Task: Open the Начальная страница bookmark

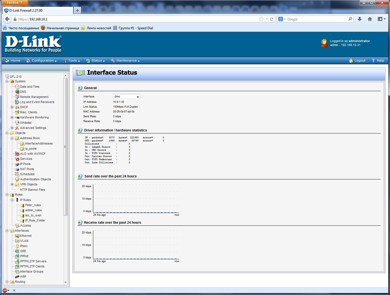Action: (x=60, y=28)
